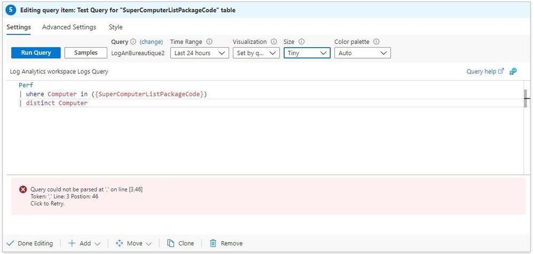Click the Run Query button
533x254 pixels.
pos(36,53)
